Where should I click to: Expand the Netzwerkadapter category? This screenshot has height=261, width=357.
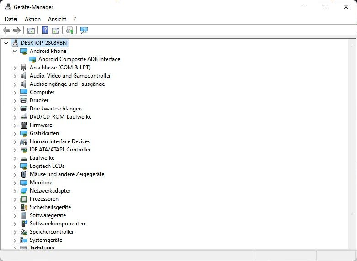click(x=15, y=191)
